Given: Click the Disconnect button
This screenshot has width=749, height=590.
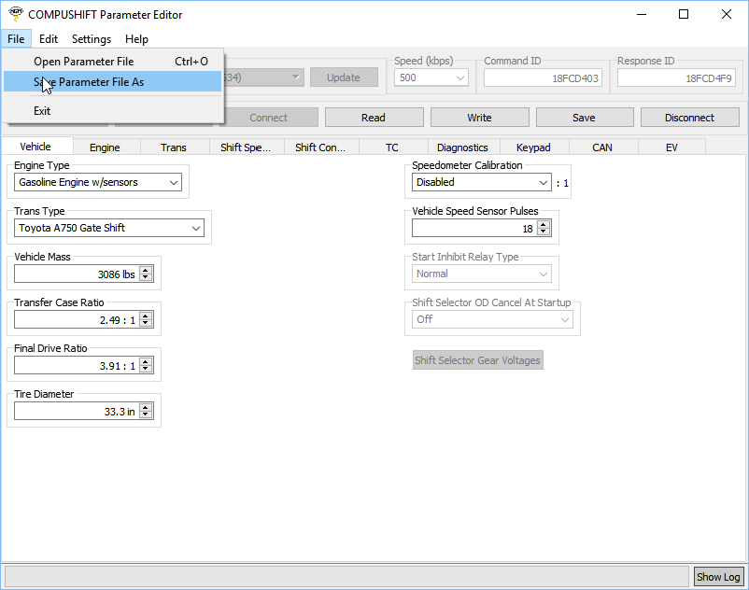Looking at the screenshot, I should [689, 118].
